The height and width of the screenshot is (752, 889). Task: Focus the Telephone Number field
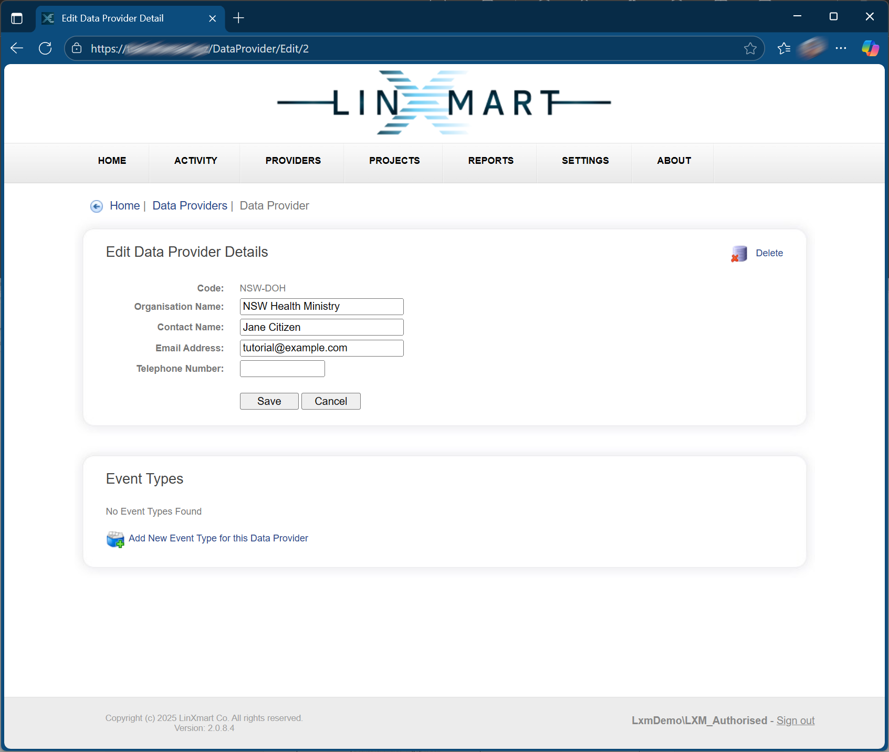point(282,369)
